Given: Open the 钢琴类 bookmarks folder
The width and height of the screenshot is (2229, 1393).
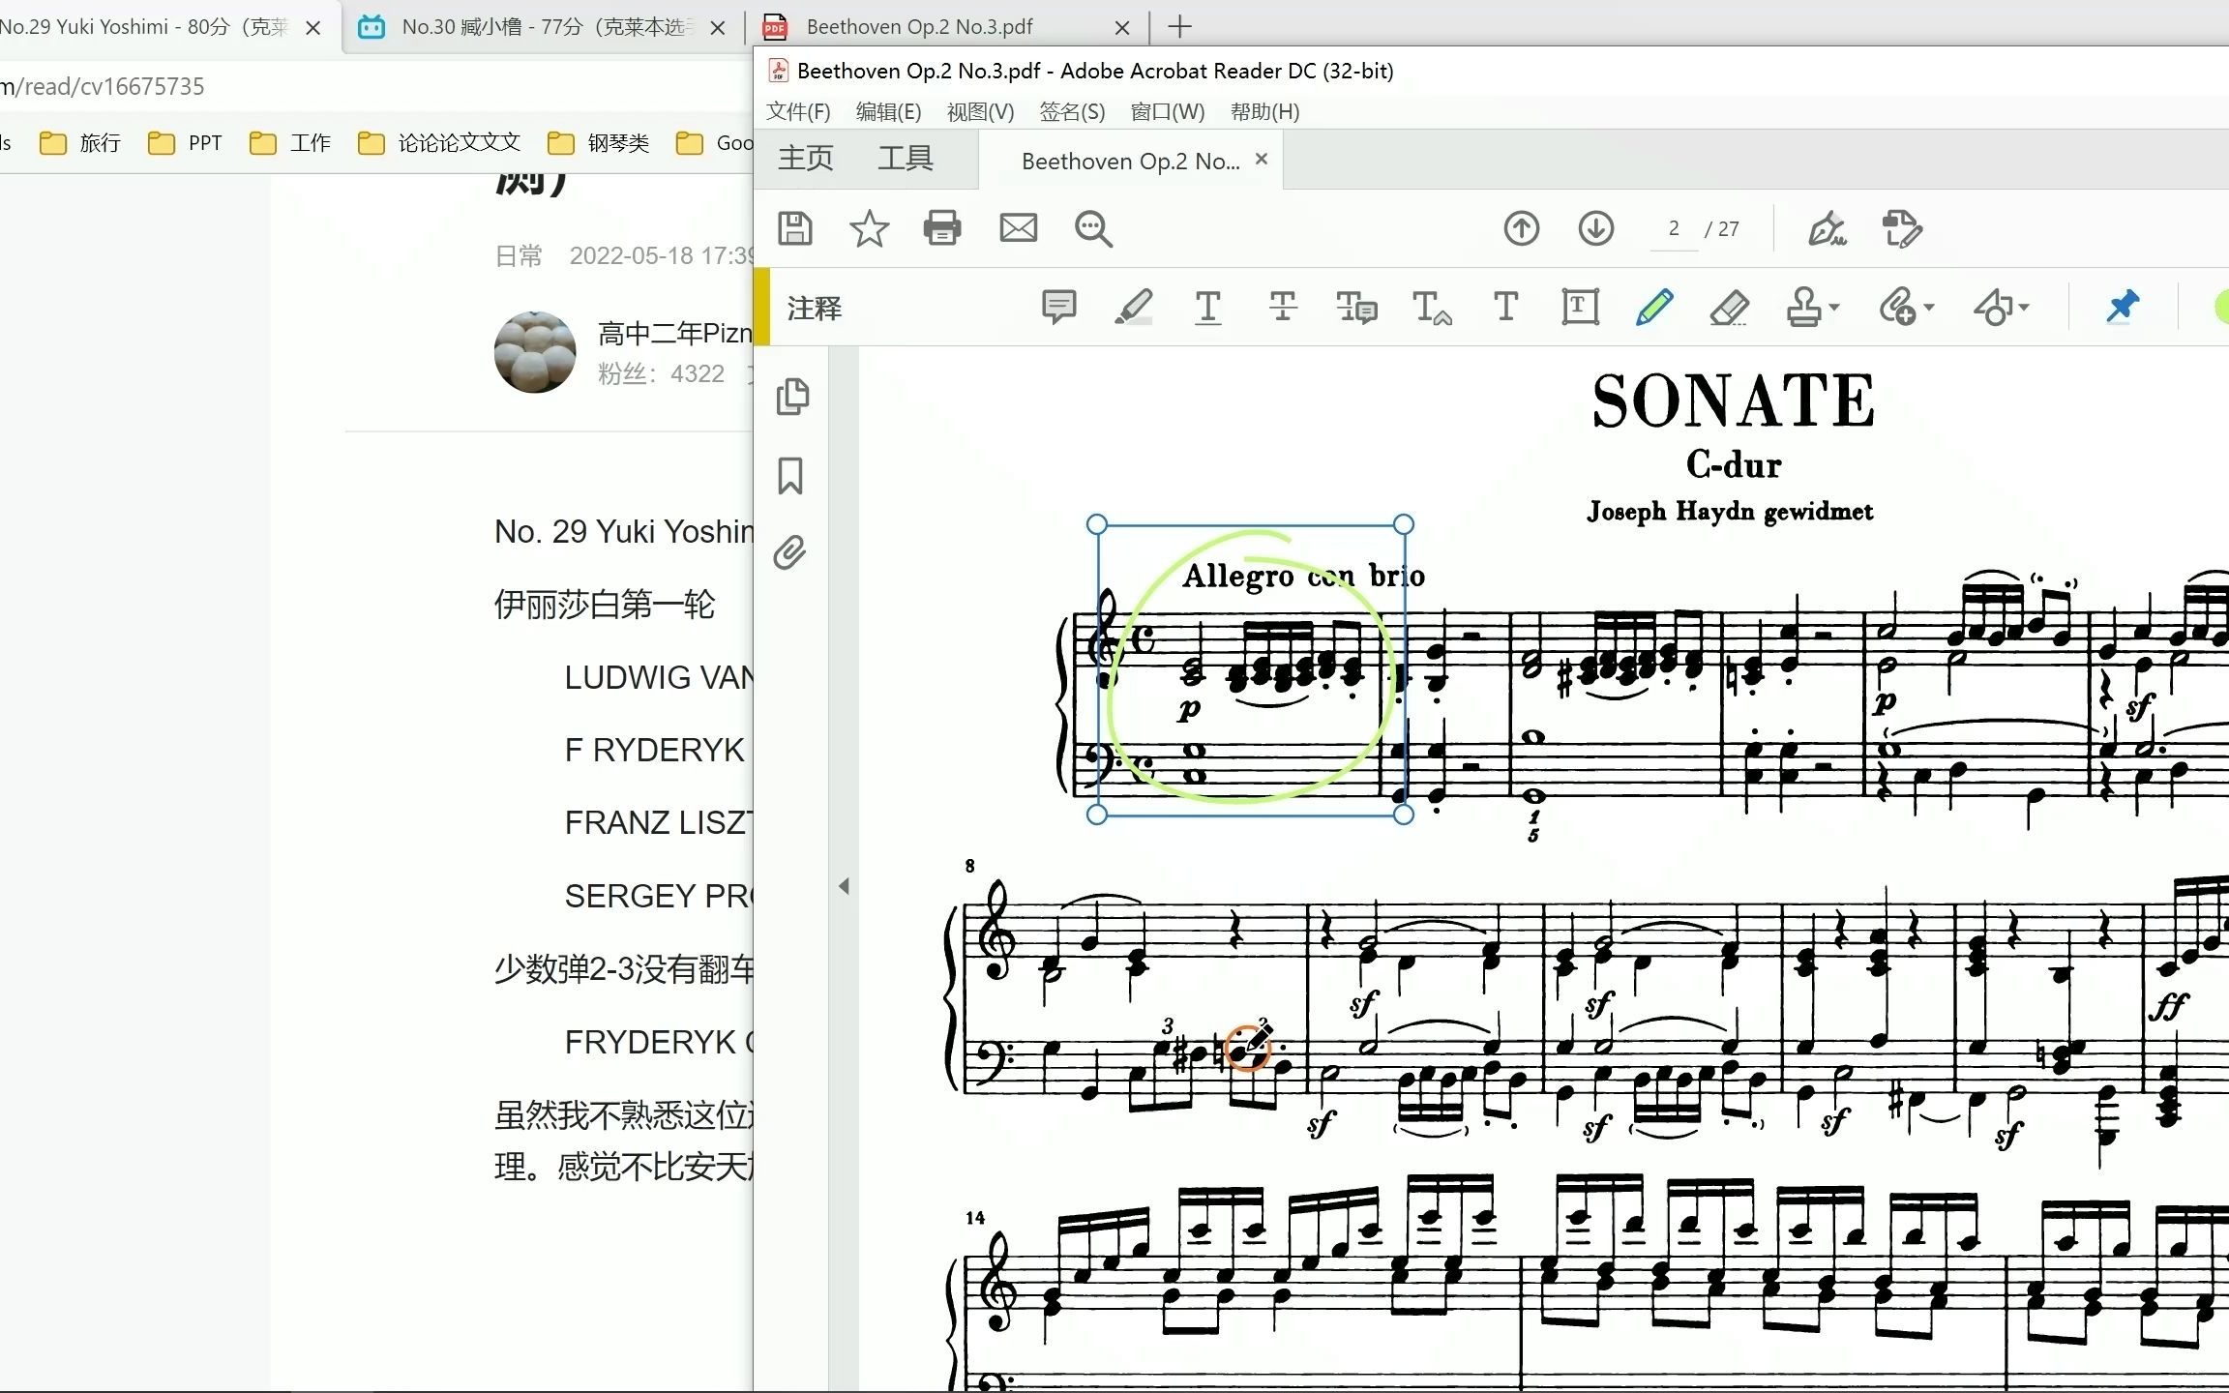Looking at the screenshot, I should click(598, 143).
